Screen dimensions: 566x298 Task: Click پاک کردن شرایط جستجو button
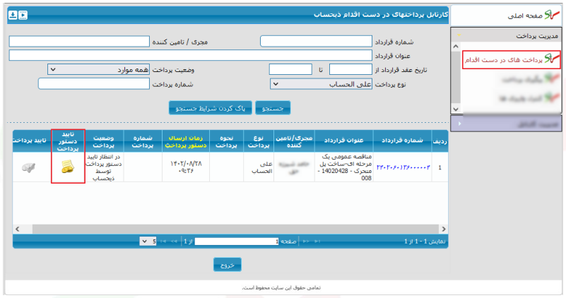click(211, 108)
